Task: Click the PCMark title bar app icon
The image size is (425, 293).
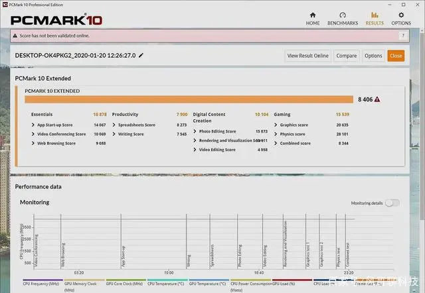Action: pos(5,5)
